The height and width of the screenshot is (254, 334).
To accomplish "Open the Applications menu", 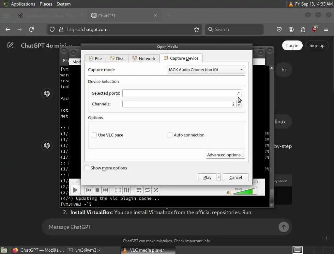I will tap(20, 4).
